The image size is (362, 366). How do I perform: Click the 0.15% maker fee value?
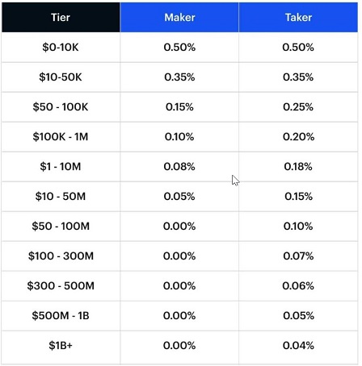179,107
